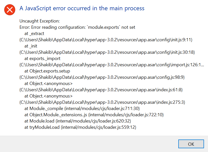
Task: Click the Module.load trace entry
Action: point(77,121)
